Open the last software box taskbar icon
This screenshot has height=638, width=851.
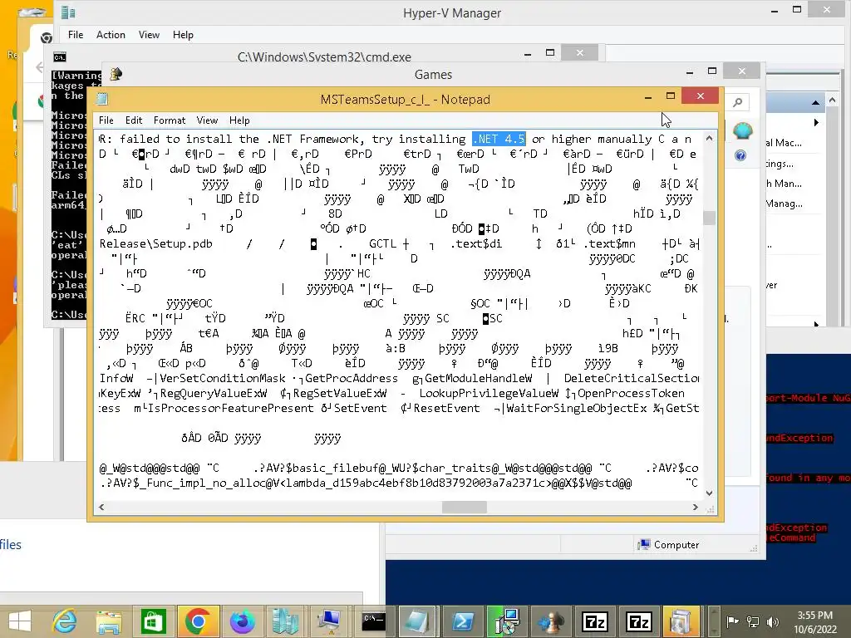coord(681,621)
